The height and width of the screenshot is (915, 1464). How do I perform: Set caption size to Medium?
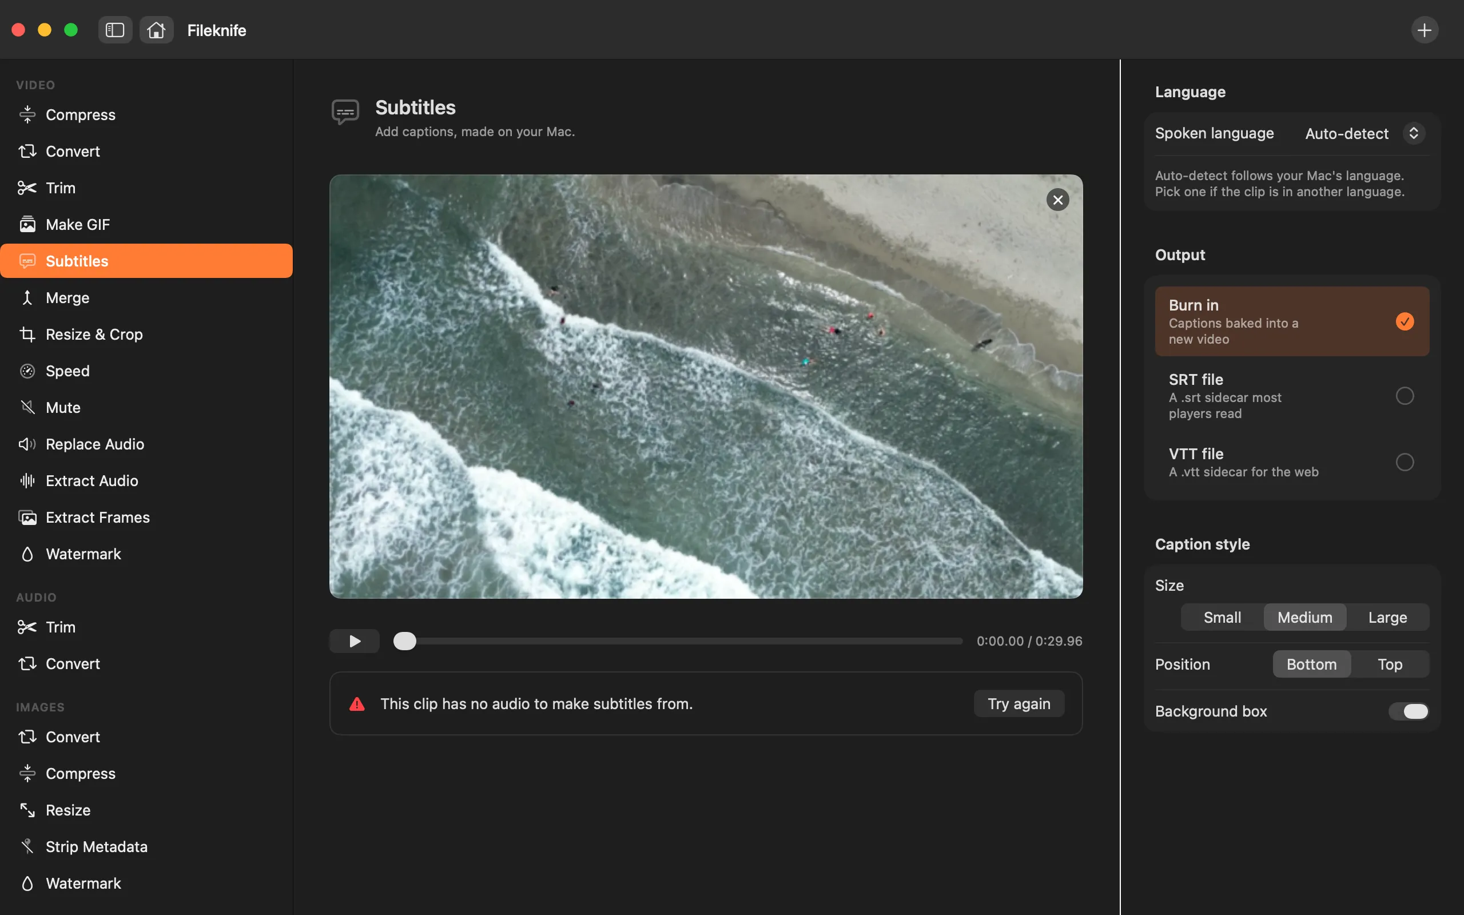pyautogui.click(x=1305, y=617)
